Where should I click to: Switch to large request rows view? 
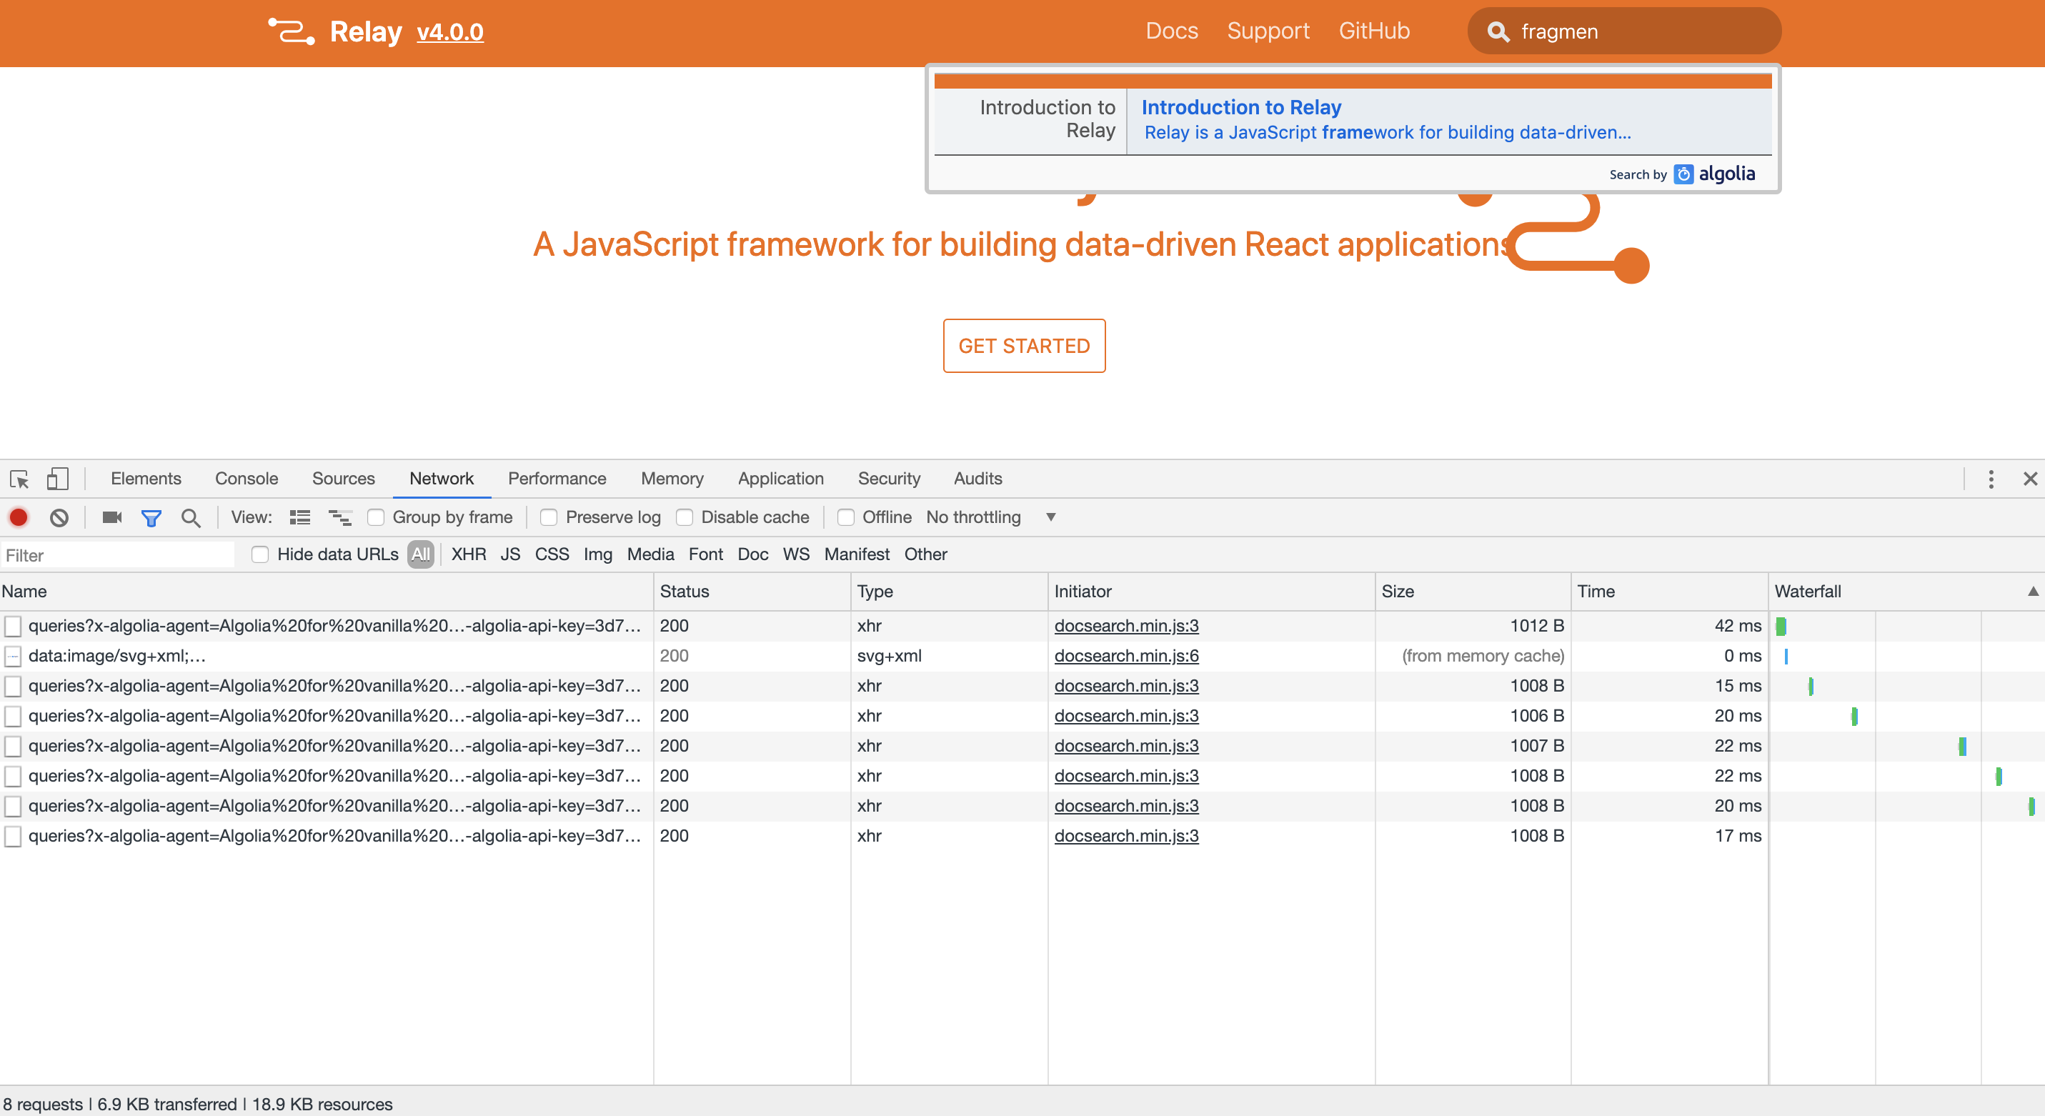299,517
